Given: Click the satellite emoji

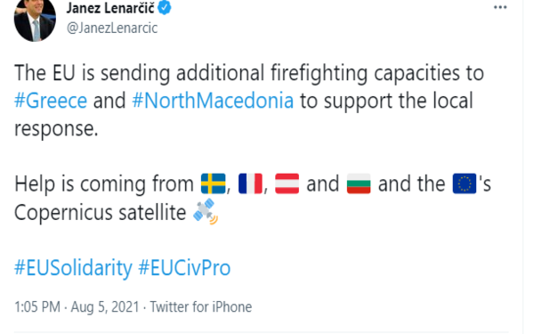Looking at the screenshot, I should [206, 211].
